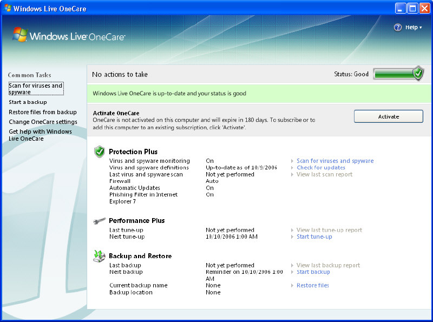433x322 pixels.
Task: Click the Windows Live OneCare logo flag
Action: pyautogui.click(x=20, y=35)
